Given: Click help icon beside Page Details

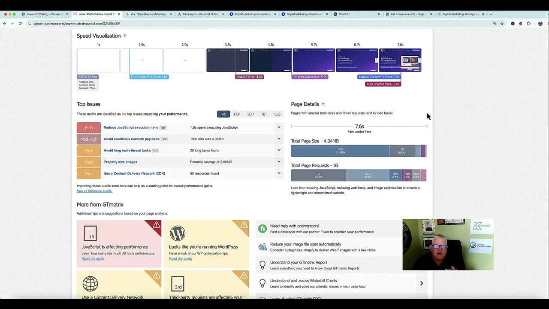Looking at the screenshot, I should pyautogui.click(x=323, y=104).
